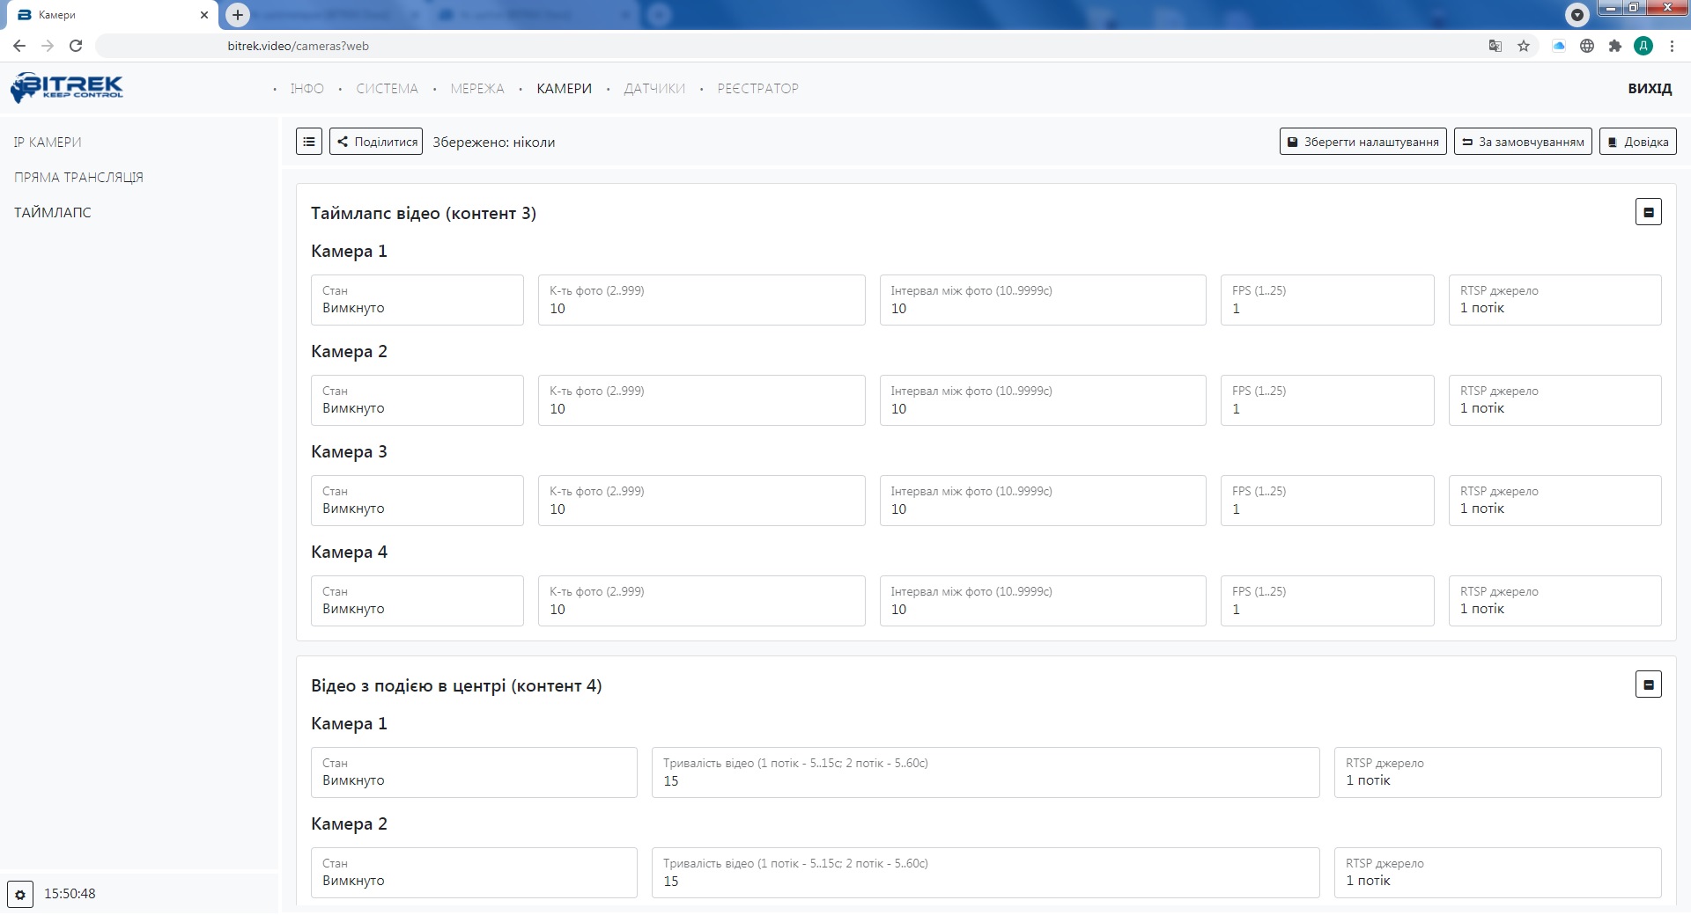Click FPS field for timelapse Камера 3

(x=1326, y=501)
